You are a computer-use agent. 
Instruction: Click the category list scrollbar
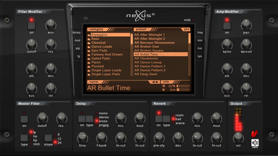coord(132,54)
